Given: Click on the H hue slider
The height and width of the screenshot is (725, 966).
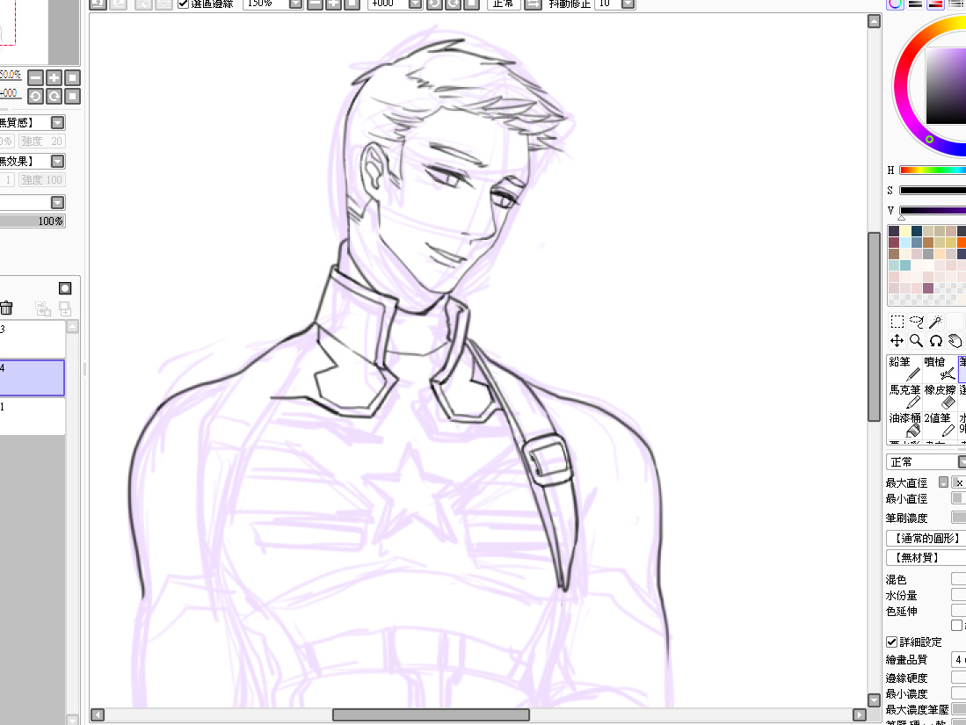Looking at the screenshot, I should (933, 170).
